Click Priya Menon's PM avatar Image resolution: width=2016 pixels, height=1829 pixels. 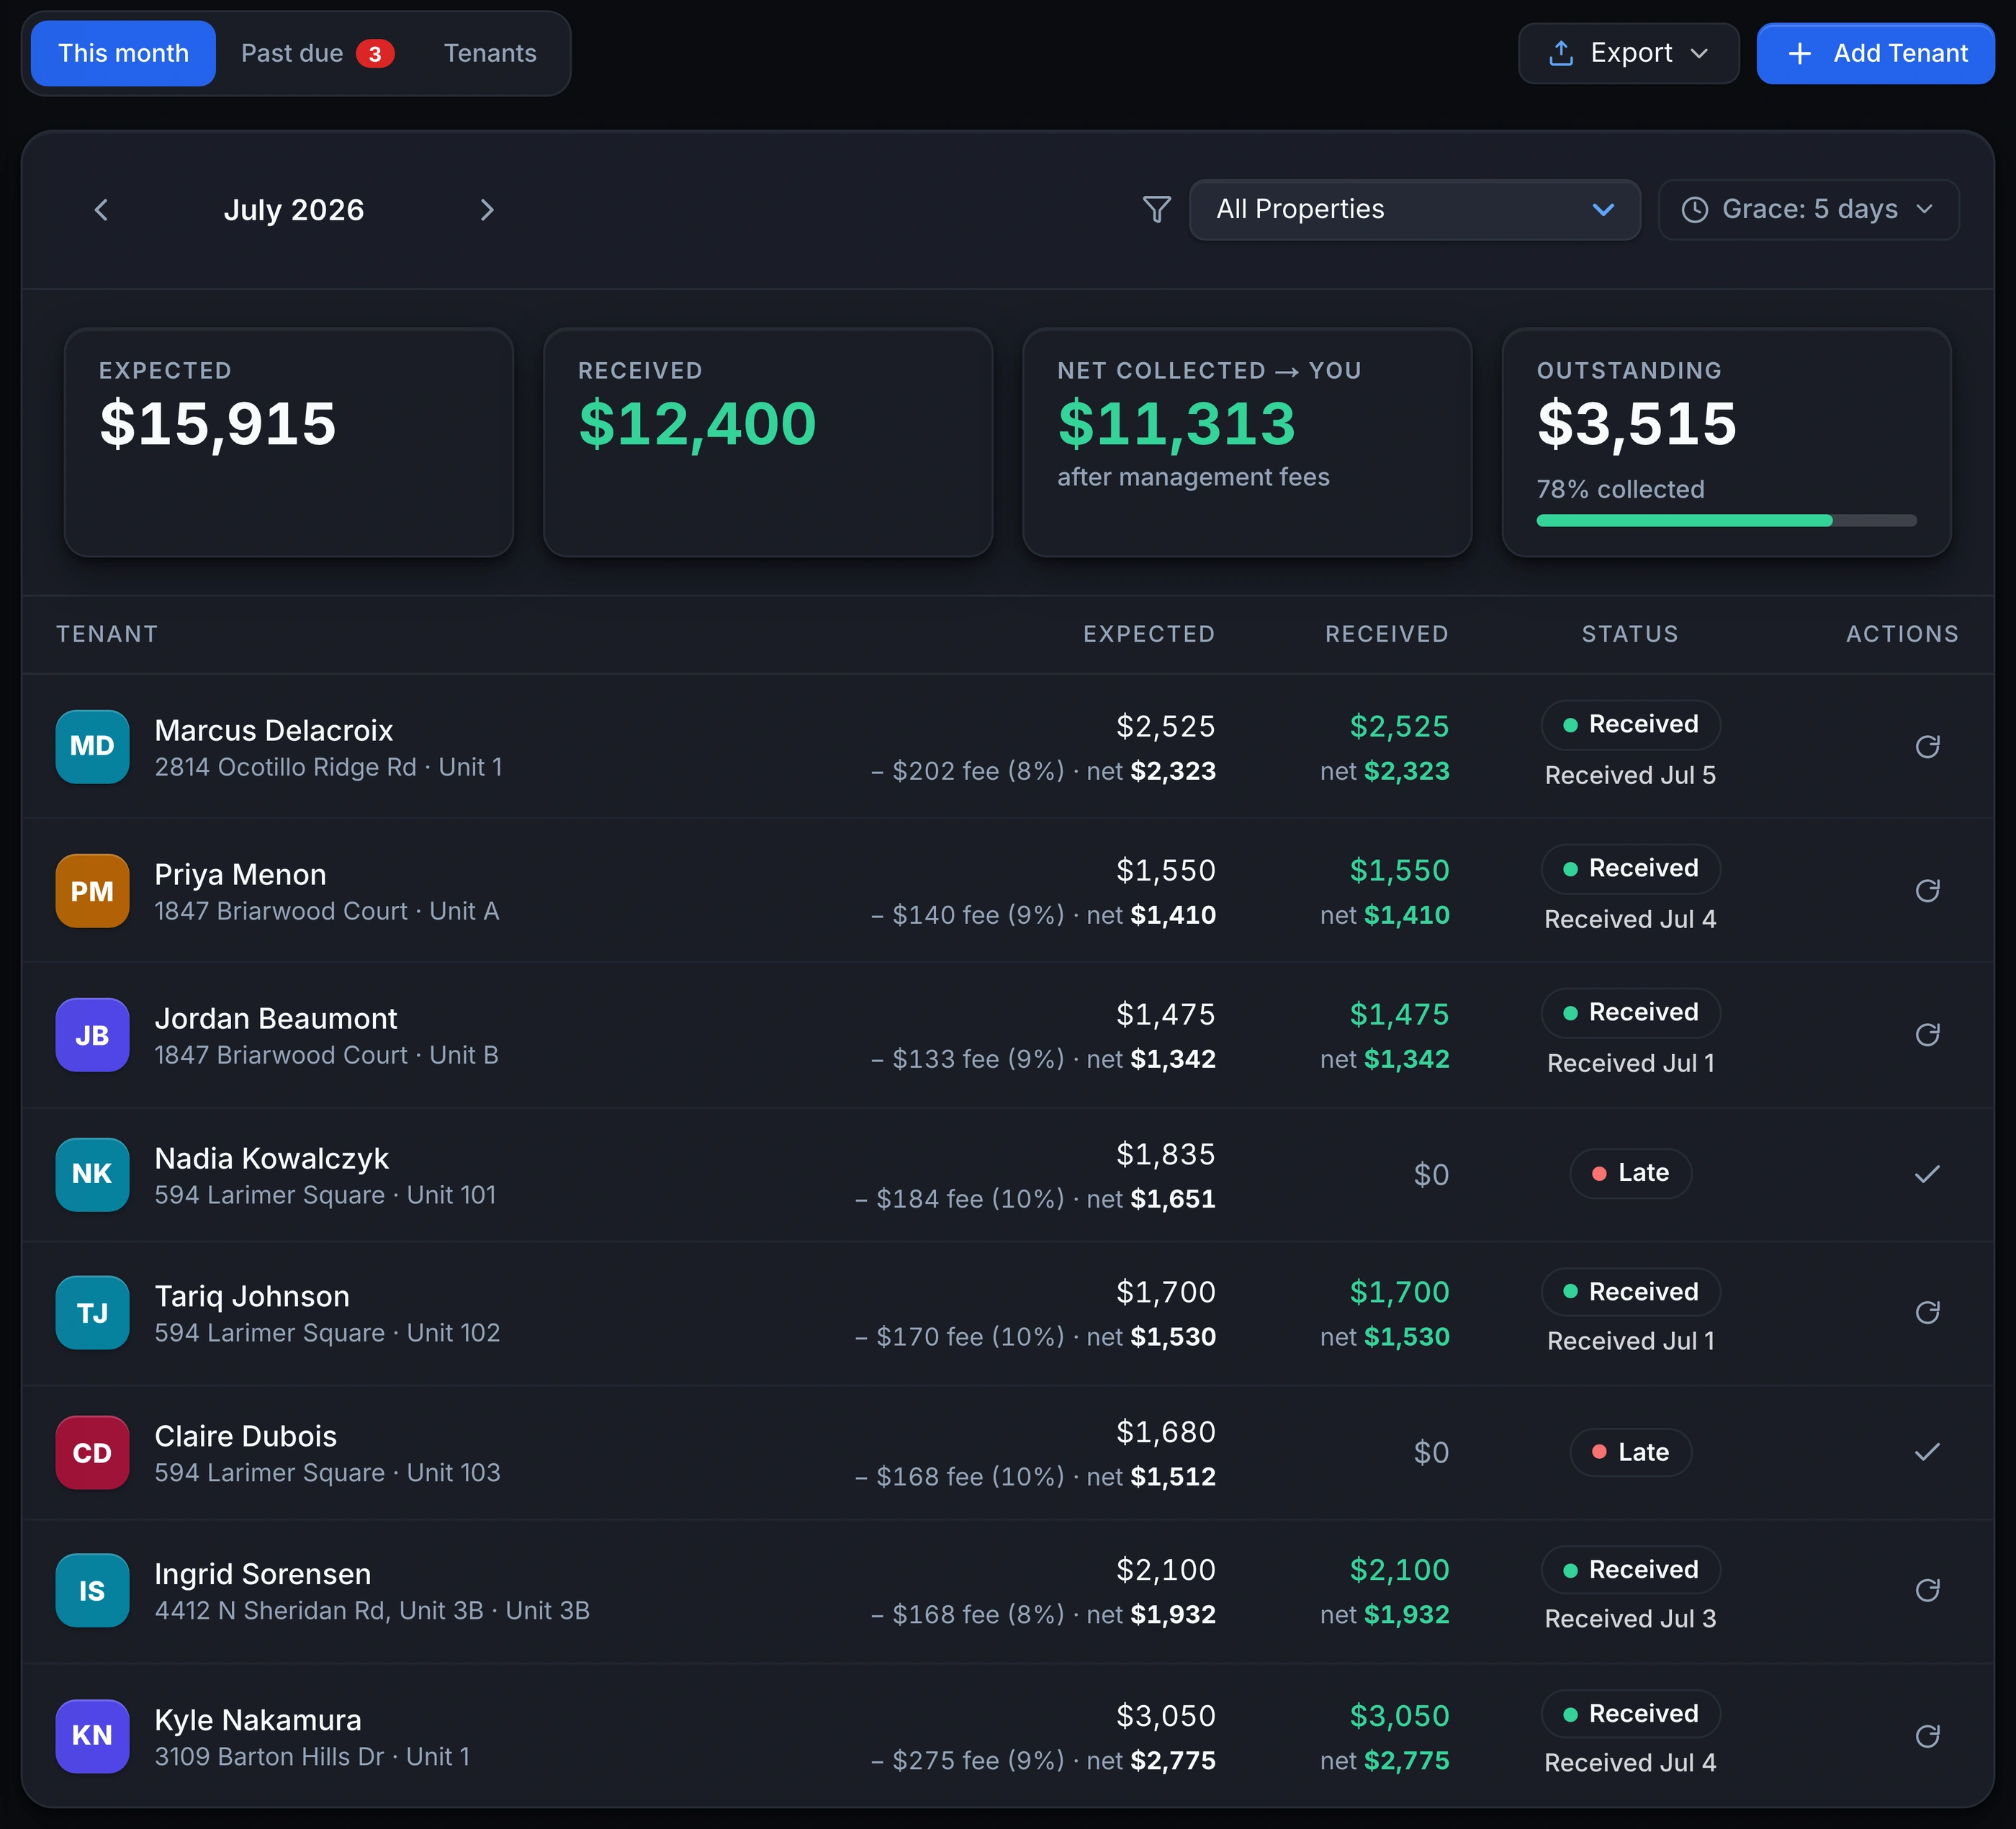tap(92, 891)
